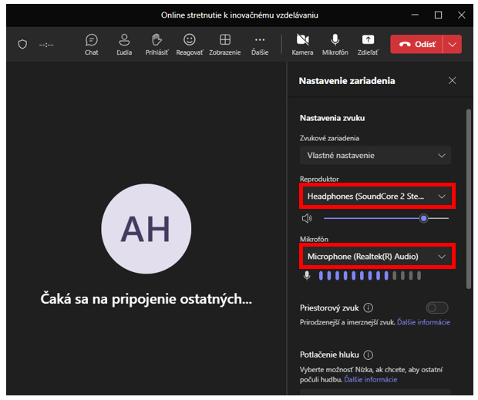Leave meeting with Odísť button
The height and width of the screenshot is (400, 478).
coord(417,45)
